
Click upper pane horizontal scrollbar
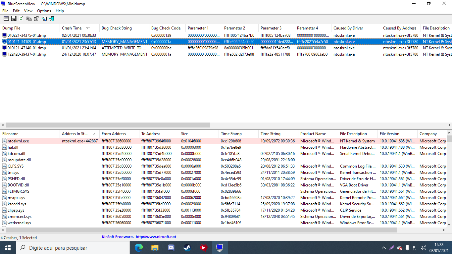(x=108, y=125)
